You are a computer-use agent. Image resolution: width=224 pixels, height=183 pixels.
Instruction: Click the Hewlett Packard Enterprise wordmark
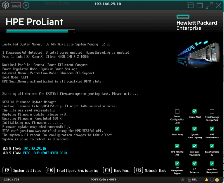point(197,25)
